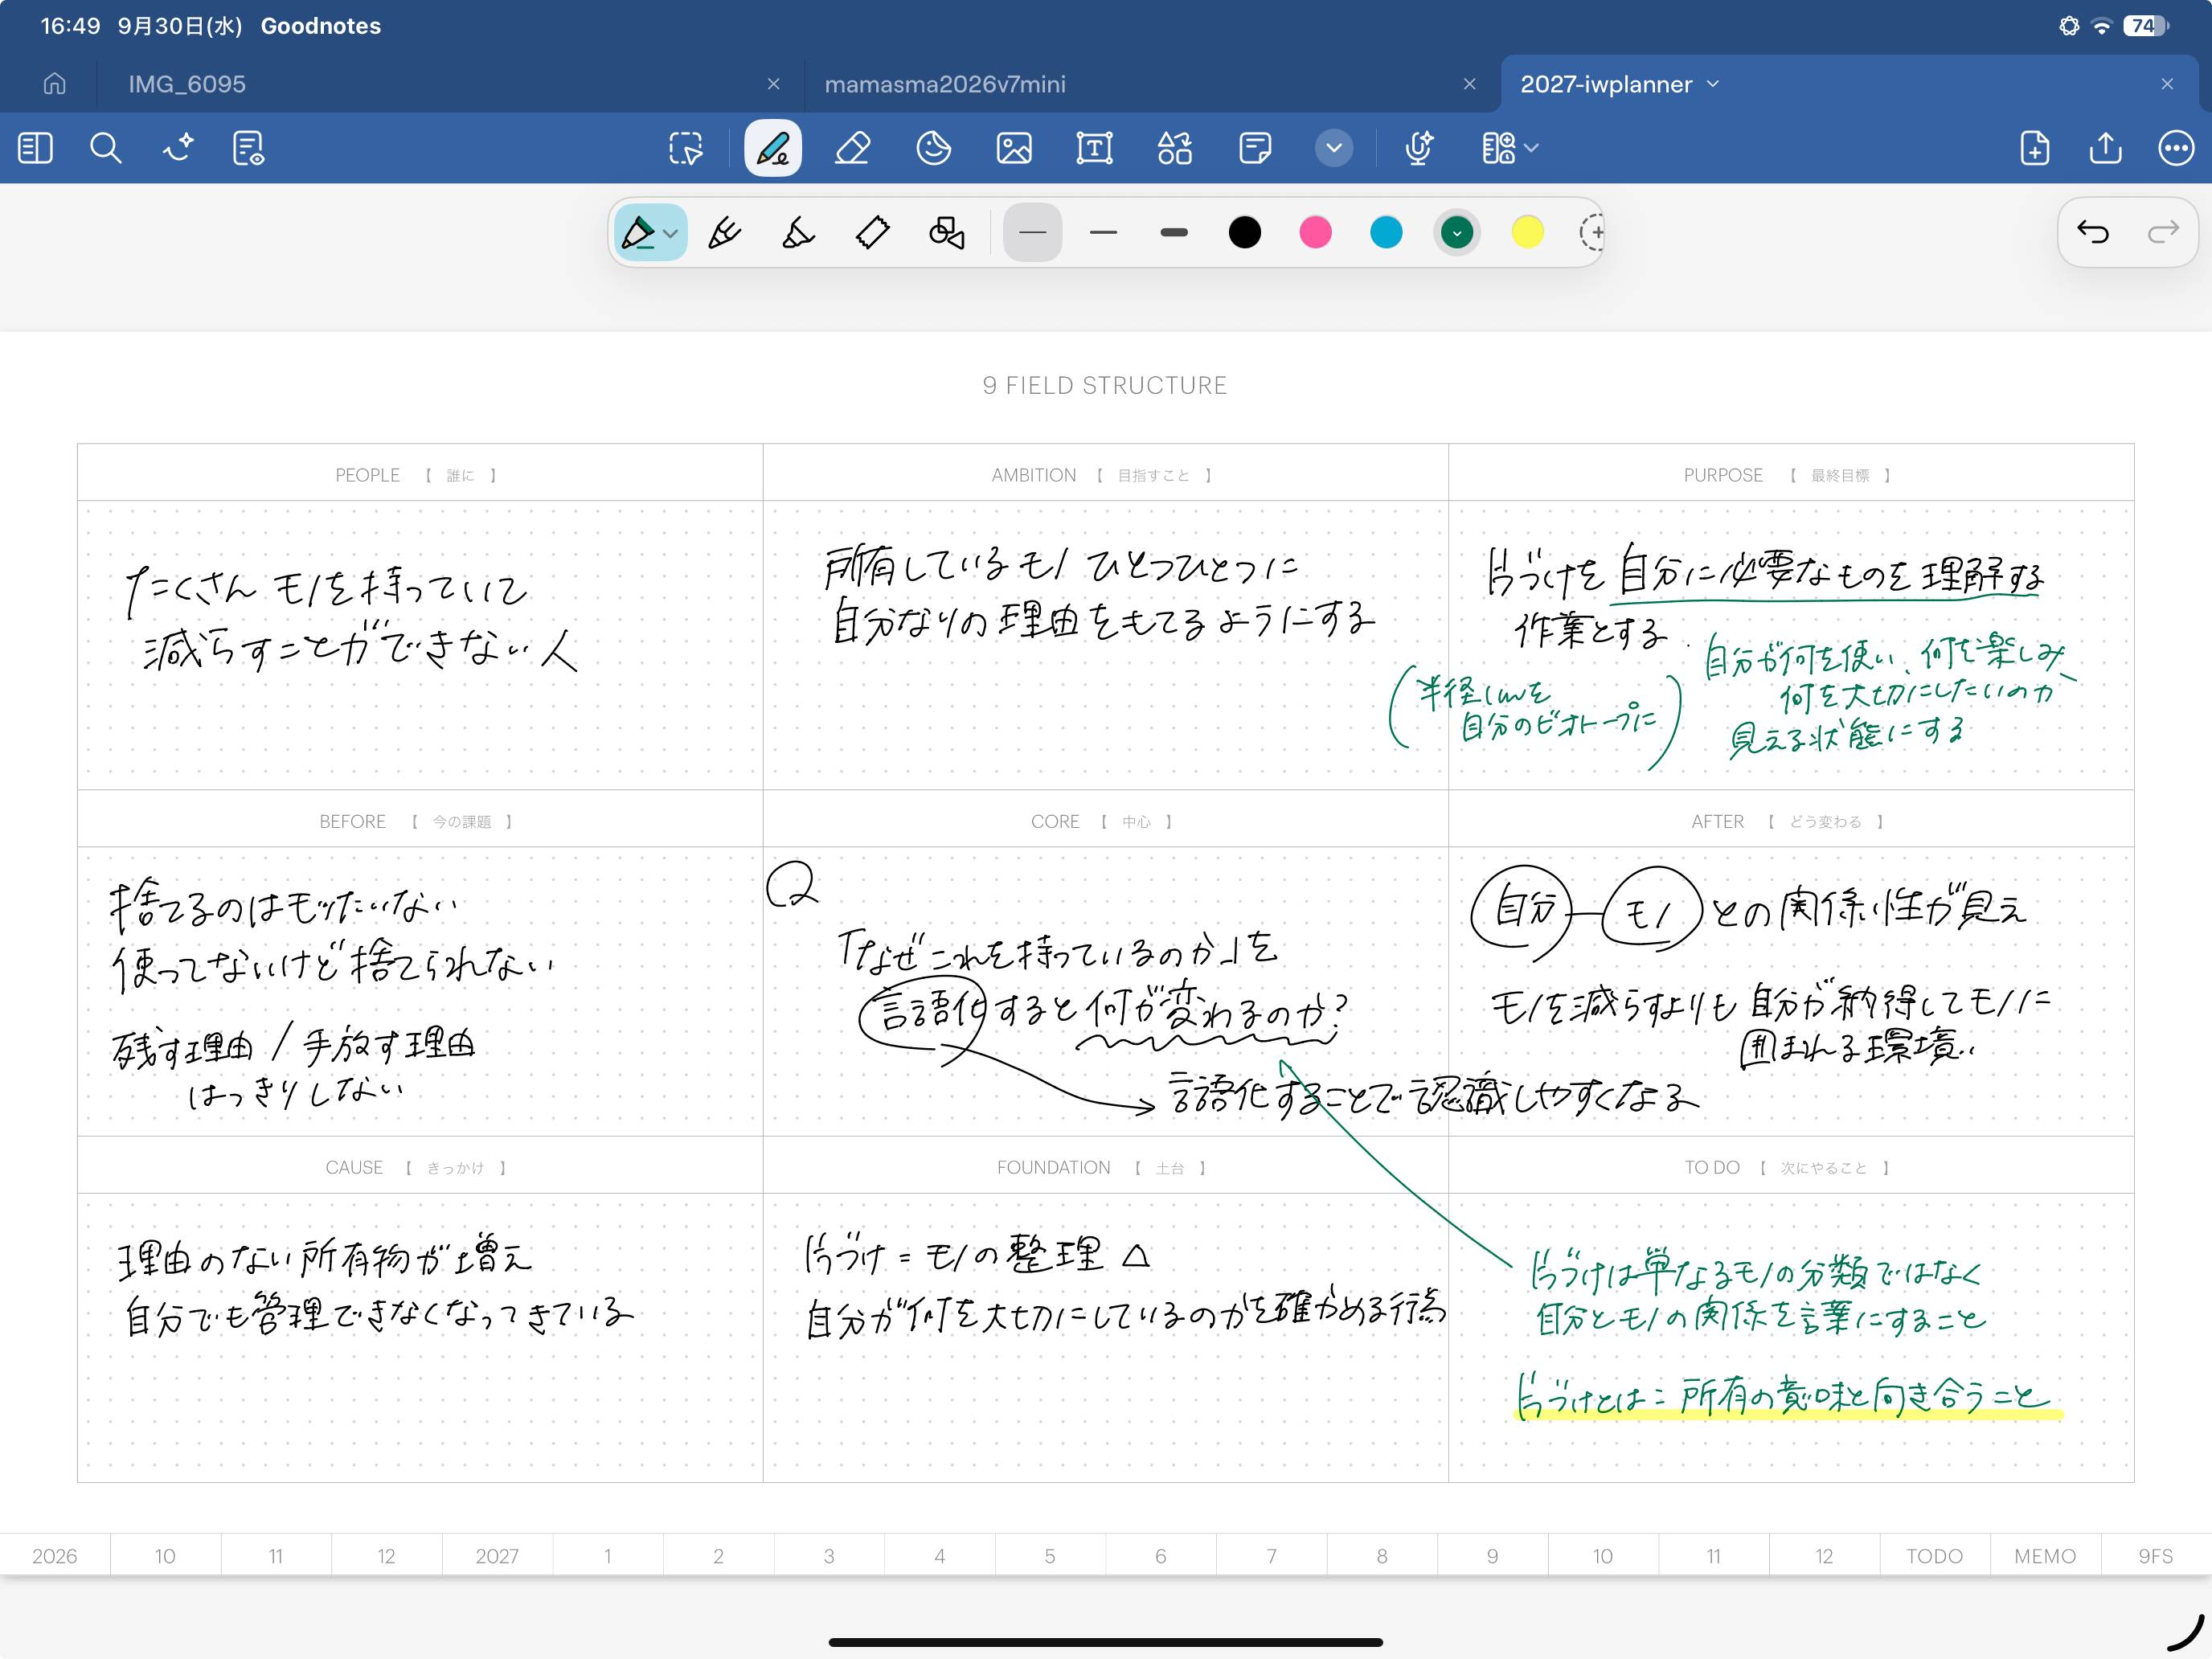Open the sidebar page panel
Screen dimensions: 2212x1659
coord(35,148)
